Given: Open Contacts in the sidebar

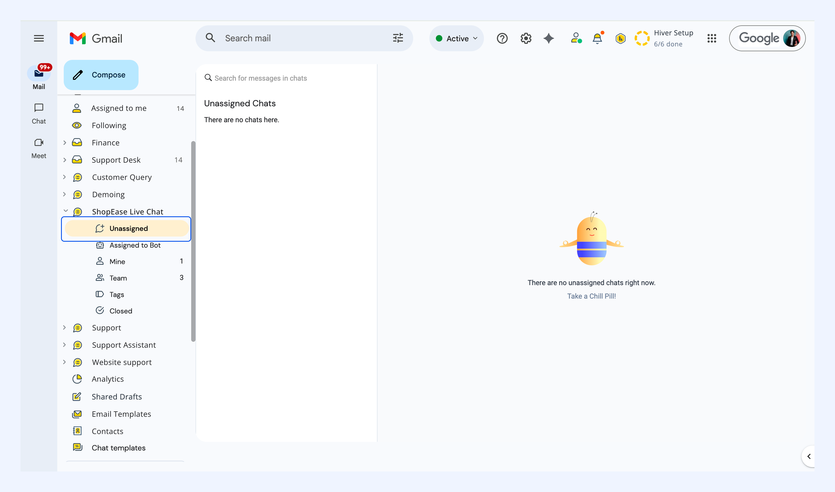Looking at the screenshot, I should 107,431.
